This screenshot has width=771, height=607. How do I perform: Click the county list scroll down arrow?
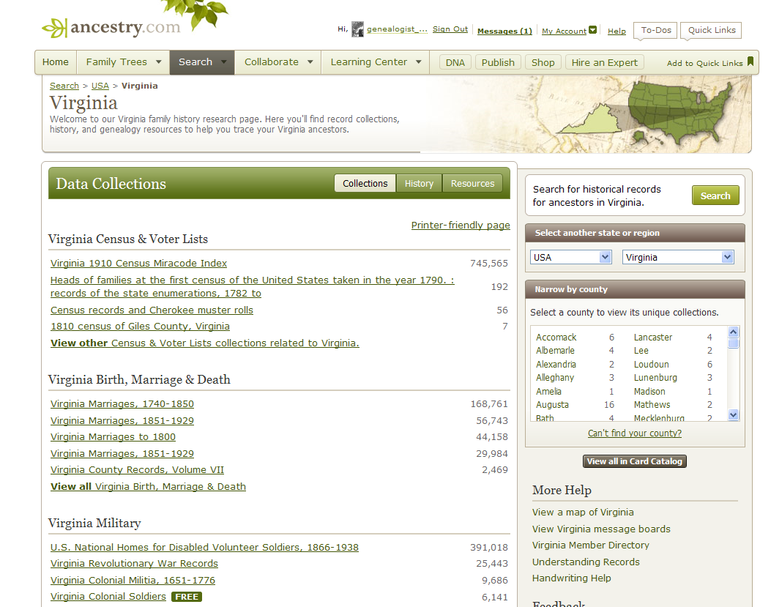pyautogui.click(x=733, y=415)
